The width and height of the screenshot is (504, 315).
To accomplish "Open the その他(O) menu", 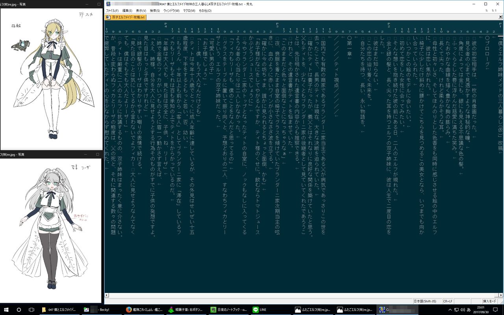I will point(205,11).
